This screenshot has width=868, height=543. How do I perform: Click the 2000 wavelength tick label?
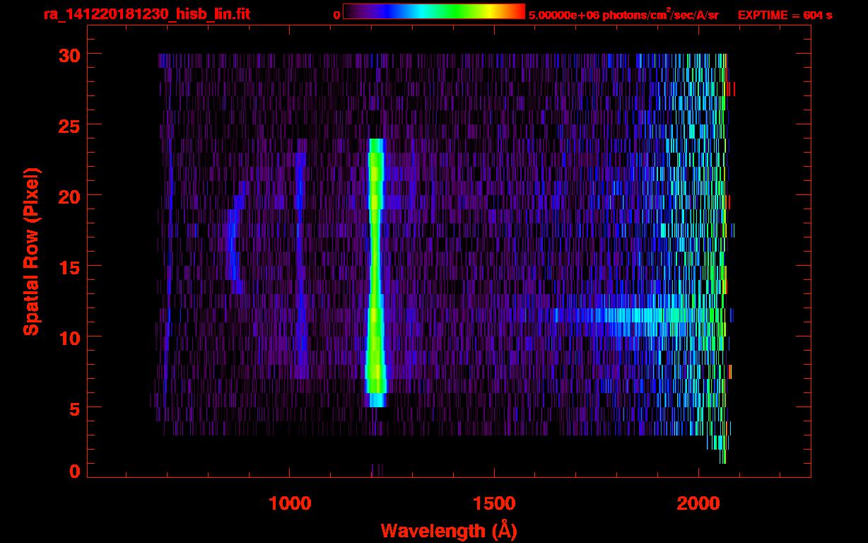(698, 503)
